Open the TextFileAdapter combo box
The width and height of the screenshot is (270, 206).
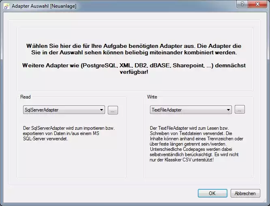click(187, 110)
